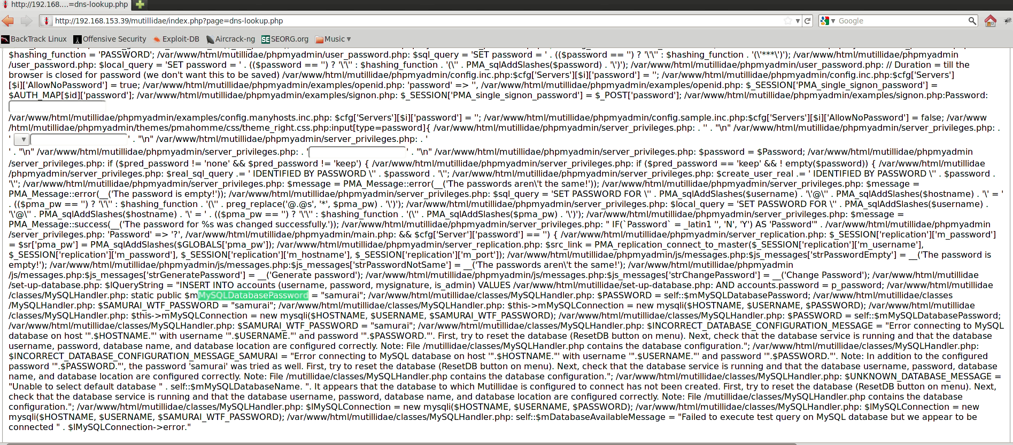
Task: Click the Home icon in the toolbar
Action: click(990, 21)
